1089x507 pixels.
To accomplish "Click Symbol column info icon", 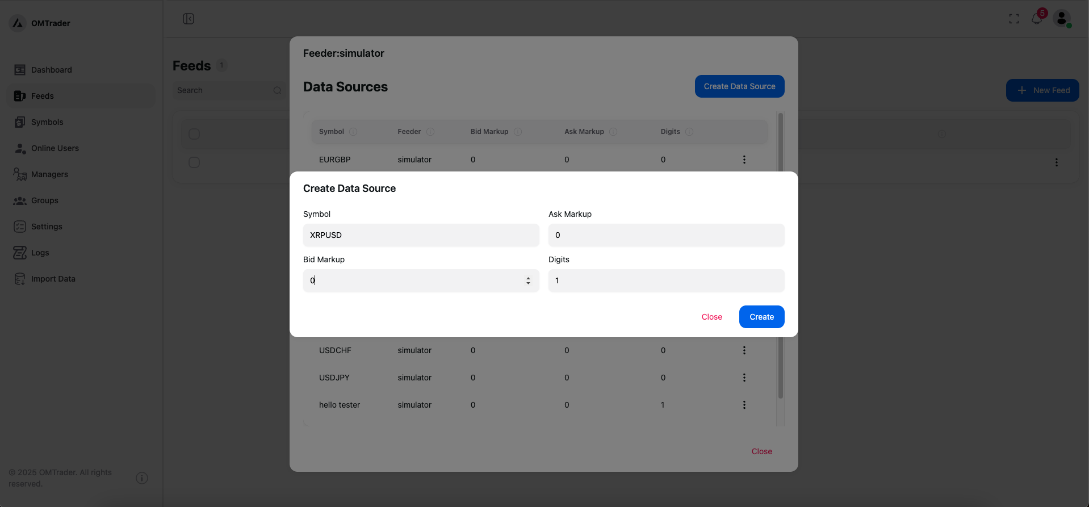I will pyautogui.click(x=353, y=132).
